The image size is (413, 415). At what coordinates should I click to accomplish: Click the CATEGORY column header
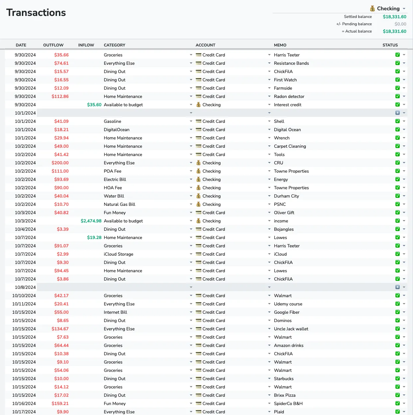click(114, 45)
